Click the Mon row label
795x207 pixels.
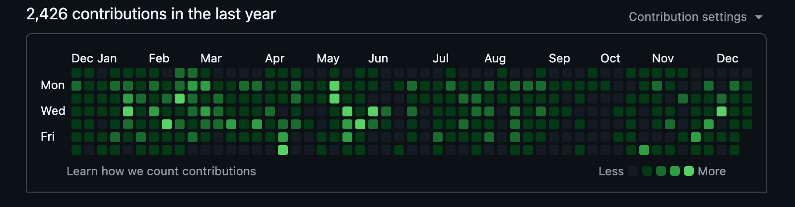53,85
